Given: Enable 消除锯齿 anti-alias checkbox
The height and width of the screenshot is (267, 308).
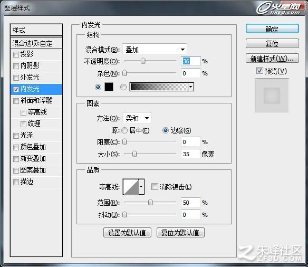Looking at the screenshot, I should coord(155,186).
